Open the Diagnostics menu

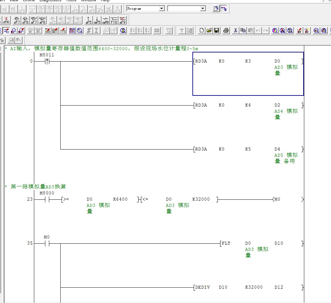coord(50,1)
